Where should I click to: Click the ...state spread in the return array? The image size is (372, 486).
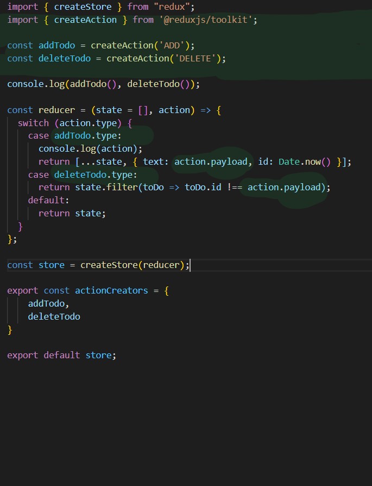(102, 162)
